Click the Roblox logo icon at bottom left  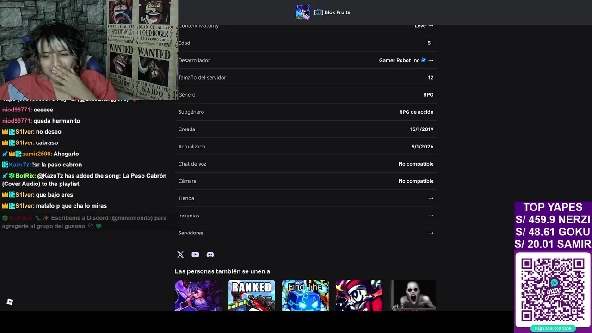coord(10,302)
